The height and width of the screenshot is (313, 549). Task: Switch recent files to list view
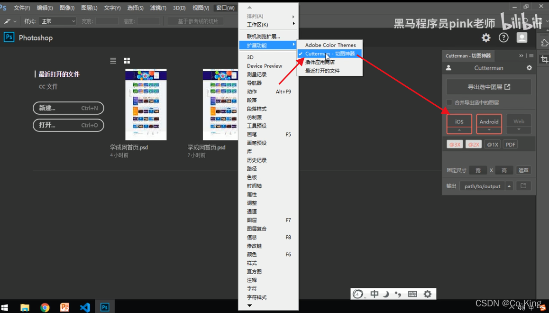pos(113,61)
